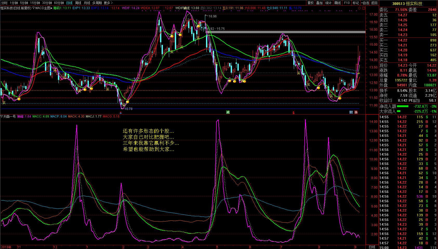Open the 多周期 multi-period option
Image resolution: width=438 pixels, height=249 pixels.
point(97,3)
